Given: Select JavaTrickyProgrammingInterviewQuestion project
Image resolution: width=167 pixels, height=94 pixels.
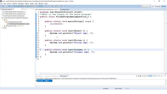Looking at the screenshot, I should [16, 18].
